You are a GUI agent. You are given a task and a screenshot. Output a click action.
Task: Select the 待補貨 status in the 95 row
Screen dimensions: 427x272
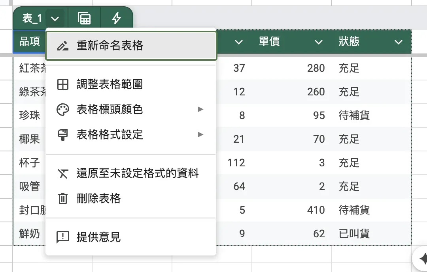tap(371, 115)
